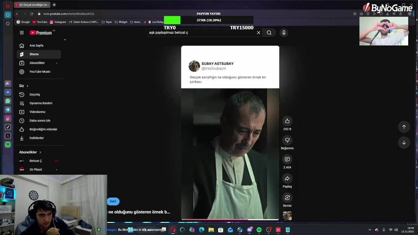Screen dimensions: 418x235
Task: Open Gelen Kutusu Gmail bookmark
Action: click(x=84, y=22)
